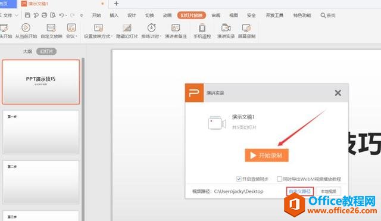Open Set Show Mode (设置放映方式) dropdown

(98, 30)
